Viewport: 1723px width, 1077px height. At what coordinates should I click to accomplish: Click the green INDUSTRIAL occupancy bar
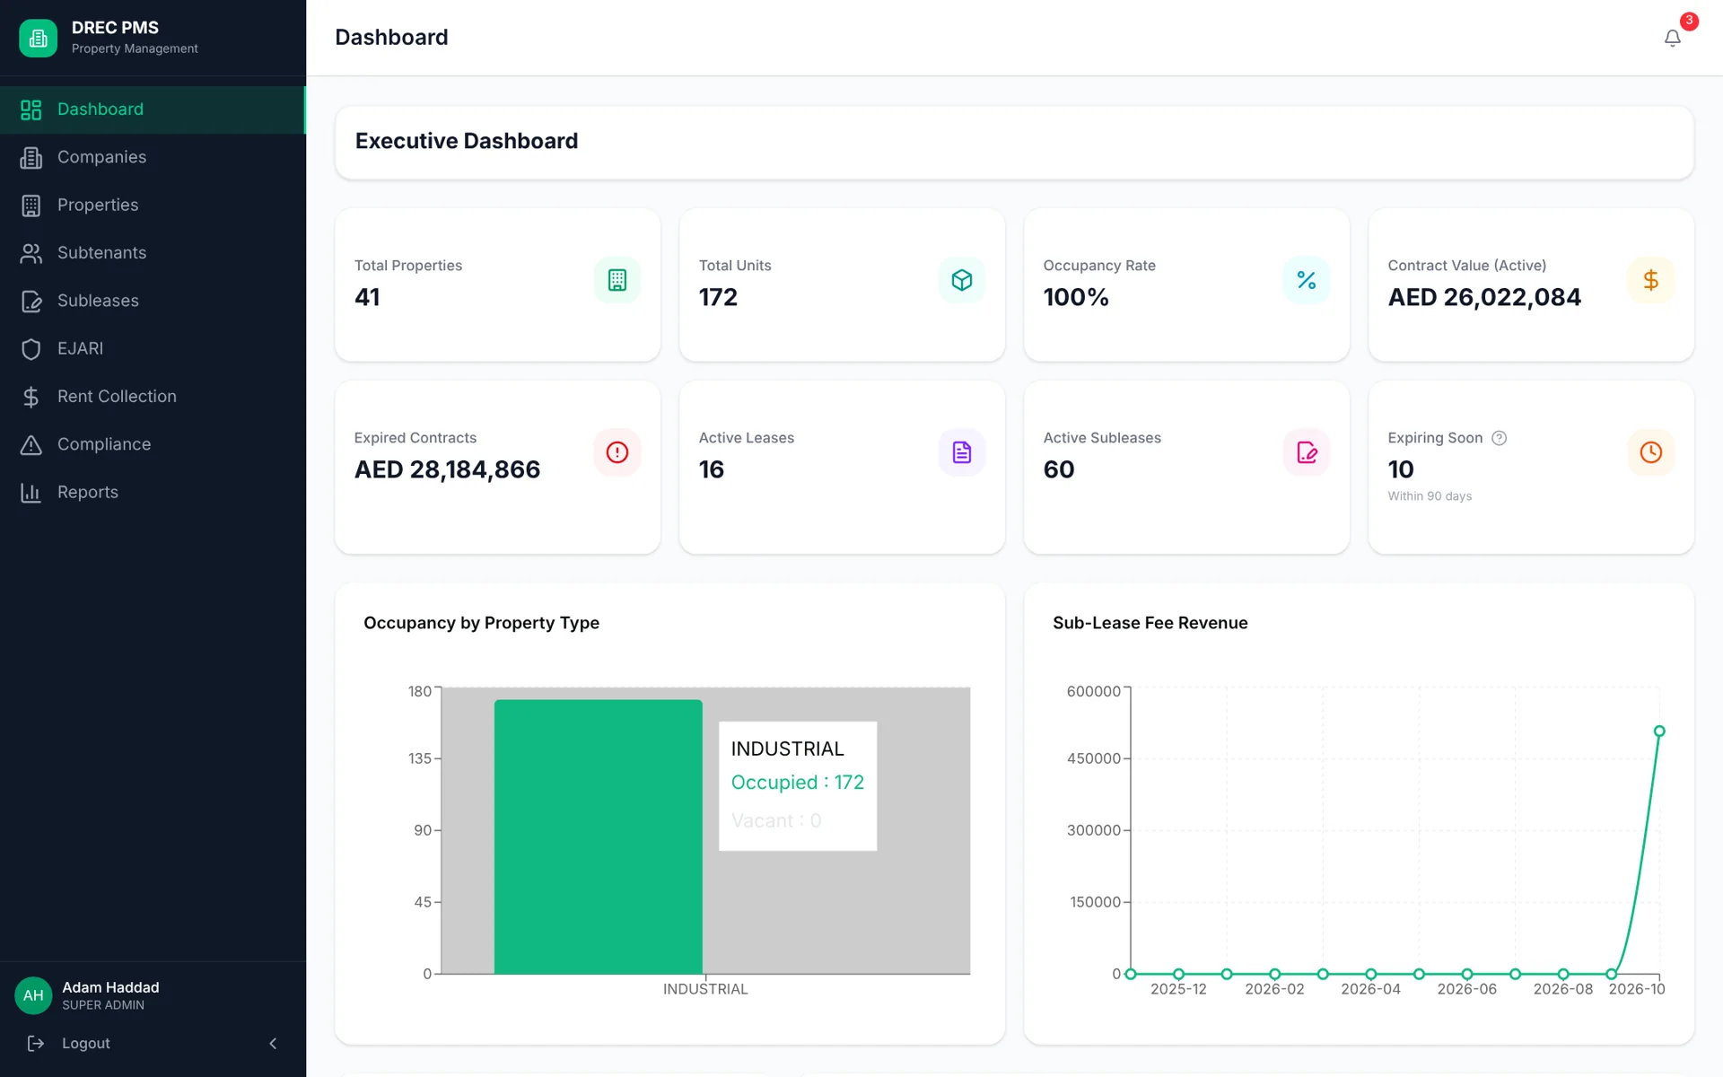(x=599, y=836)
